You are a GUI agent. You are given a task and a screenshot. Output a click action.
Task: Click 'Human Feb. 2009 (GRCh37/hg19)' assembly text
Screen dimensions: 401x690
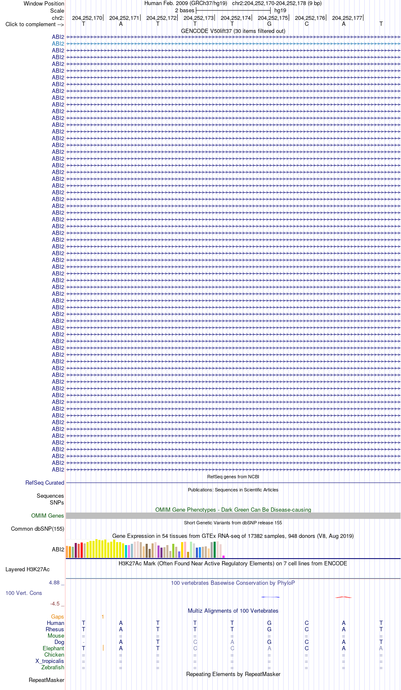(x=186, y=3)
